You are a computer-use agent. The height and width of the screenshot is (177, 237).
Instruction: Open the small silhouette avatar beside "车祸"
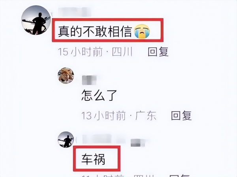click(66, 139)
